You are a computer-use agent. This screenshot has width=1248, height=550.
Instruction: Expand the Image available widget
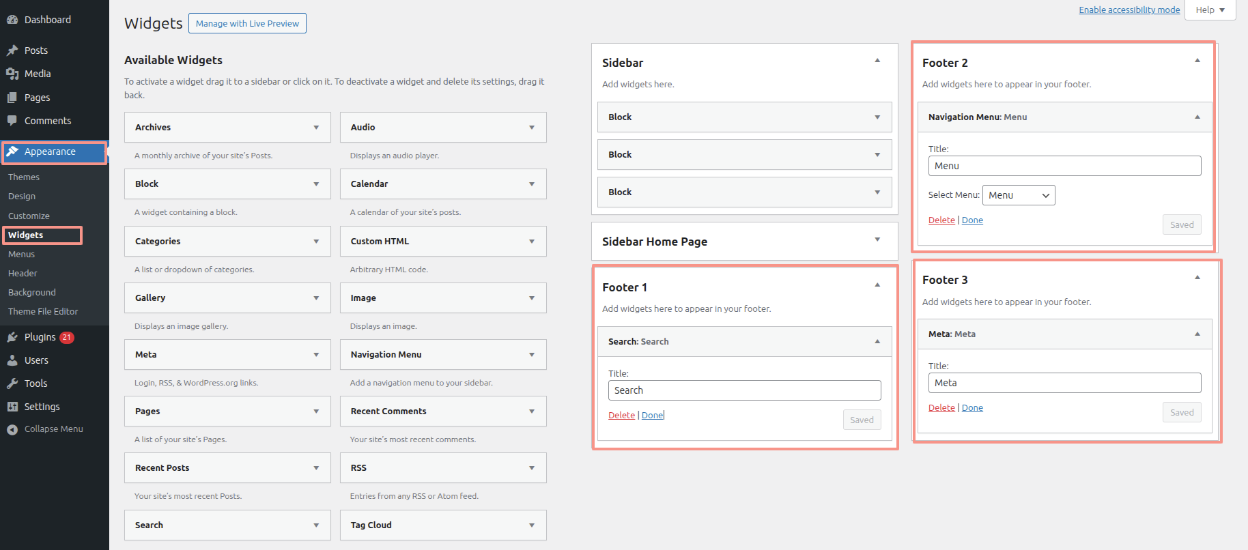point(532,298)
